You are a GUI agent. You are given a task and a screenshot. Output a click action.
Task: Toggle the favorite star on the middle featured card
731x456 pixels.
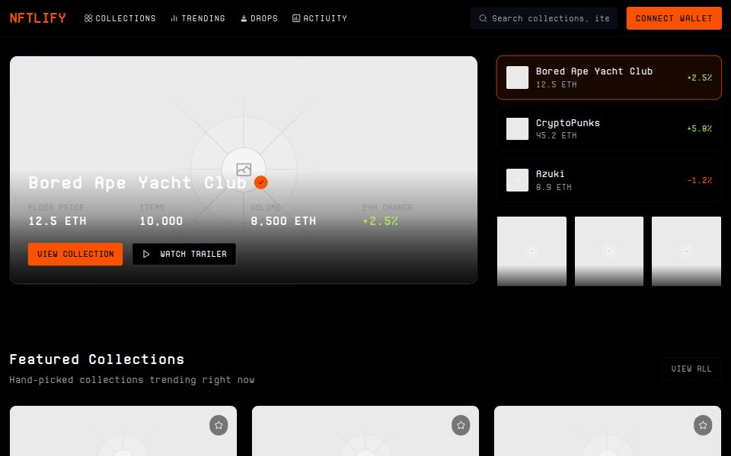point(461,426)
